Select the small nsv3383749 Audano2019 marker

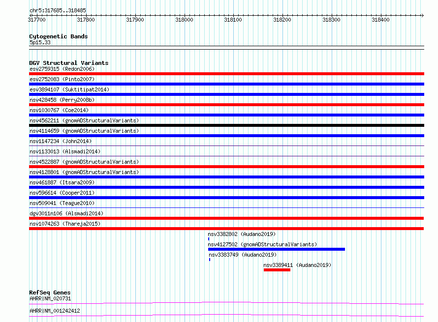pos(210,260)
